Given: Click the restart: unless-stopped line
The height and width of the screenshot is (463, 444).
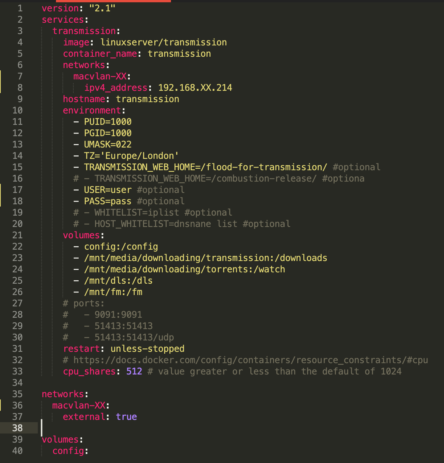Looking at the screenshot, I should coord(124,348).
